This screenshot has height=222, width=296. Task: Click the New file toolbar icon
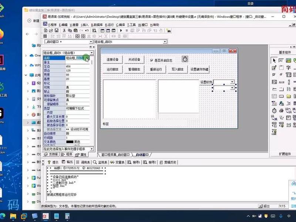pos(46,30)
